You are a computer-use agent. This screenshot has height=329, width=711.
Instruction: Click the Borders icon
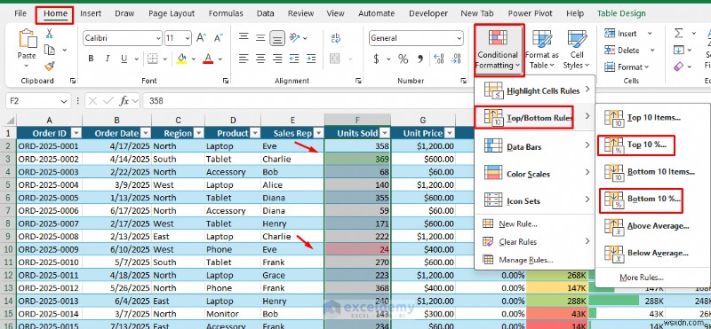(x=152, y=59)
